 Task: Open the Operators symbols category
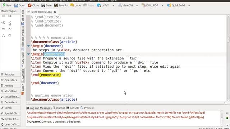10,80
